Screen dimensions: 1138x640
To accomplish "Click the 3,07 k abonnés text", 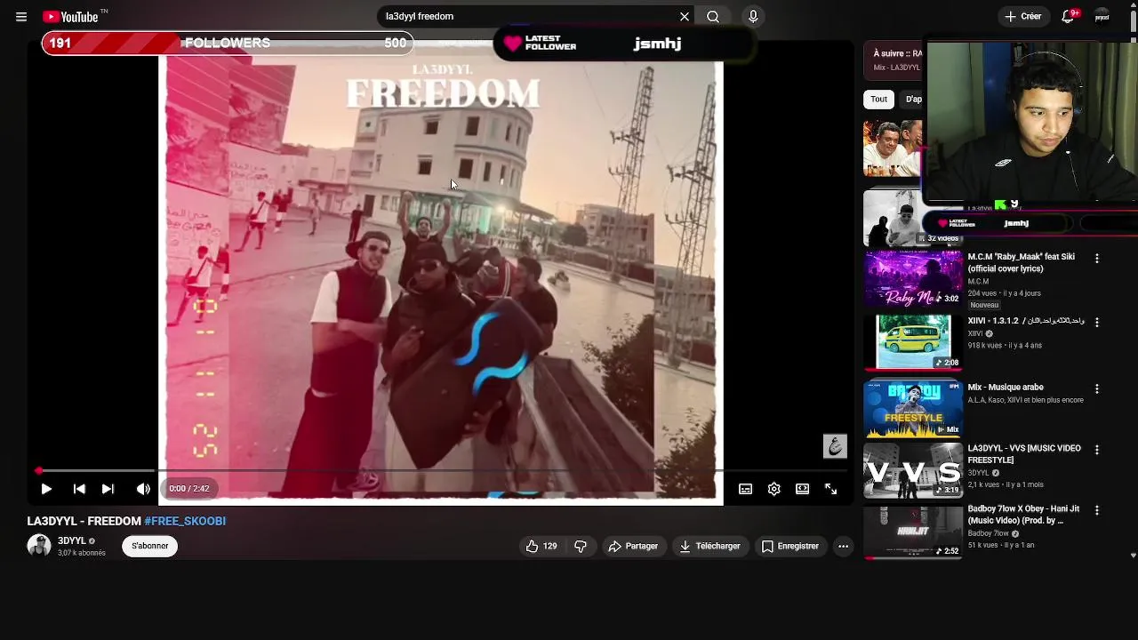I will (82, 553).
